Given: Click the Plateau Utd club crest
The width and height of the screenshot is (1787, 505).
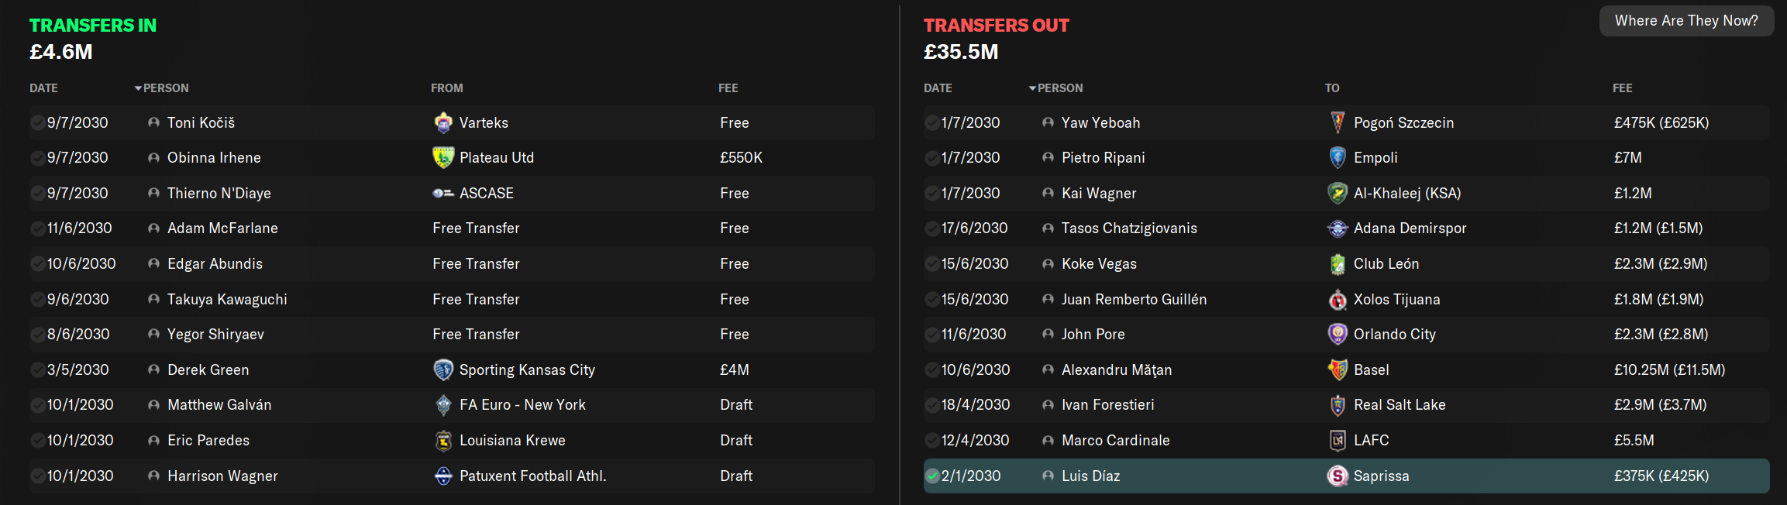Looking at the screenshot, I should pos(443,157).
